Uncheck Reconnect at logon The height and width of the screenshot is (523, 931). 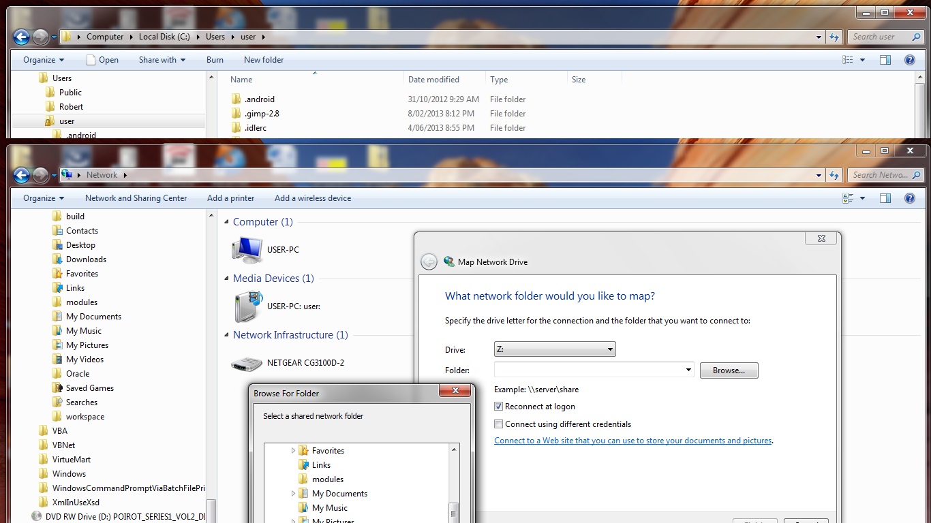499,407
